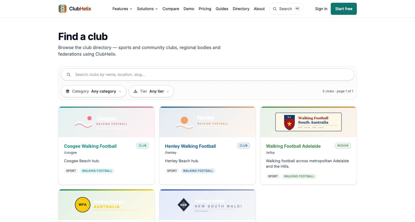This screenshot has height=222, width=415.
Task: Navigate to Pricing
Action: coord(205,9)
